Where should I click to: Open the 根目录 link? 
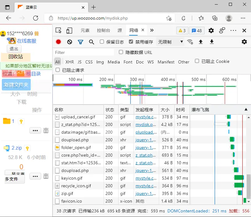[x=33, y=74]
